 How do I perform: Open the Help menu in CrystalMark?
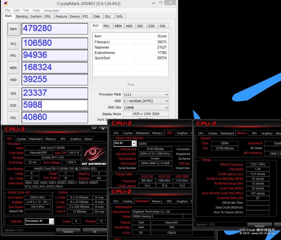[36, 10]
